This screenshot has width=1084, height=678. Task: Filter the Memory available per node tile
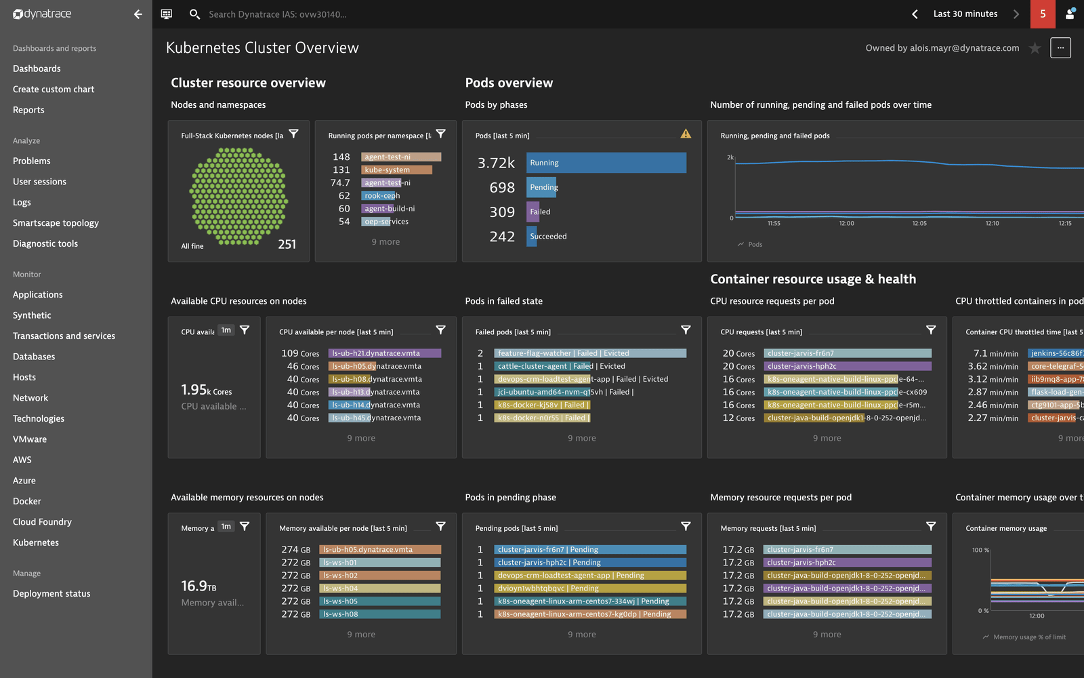pyautogui.click(x=440, y=526)
